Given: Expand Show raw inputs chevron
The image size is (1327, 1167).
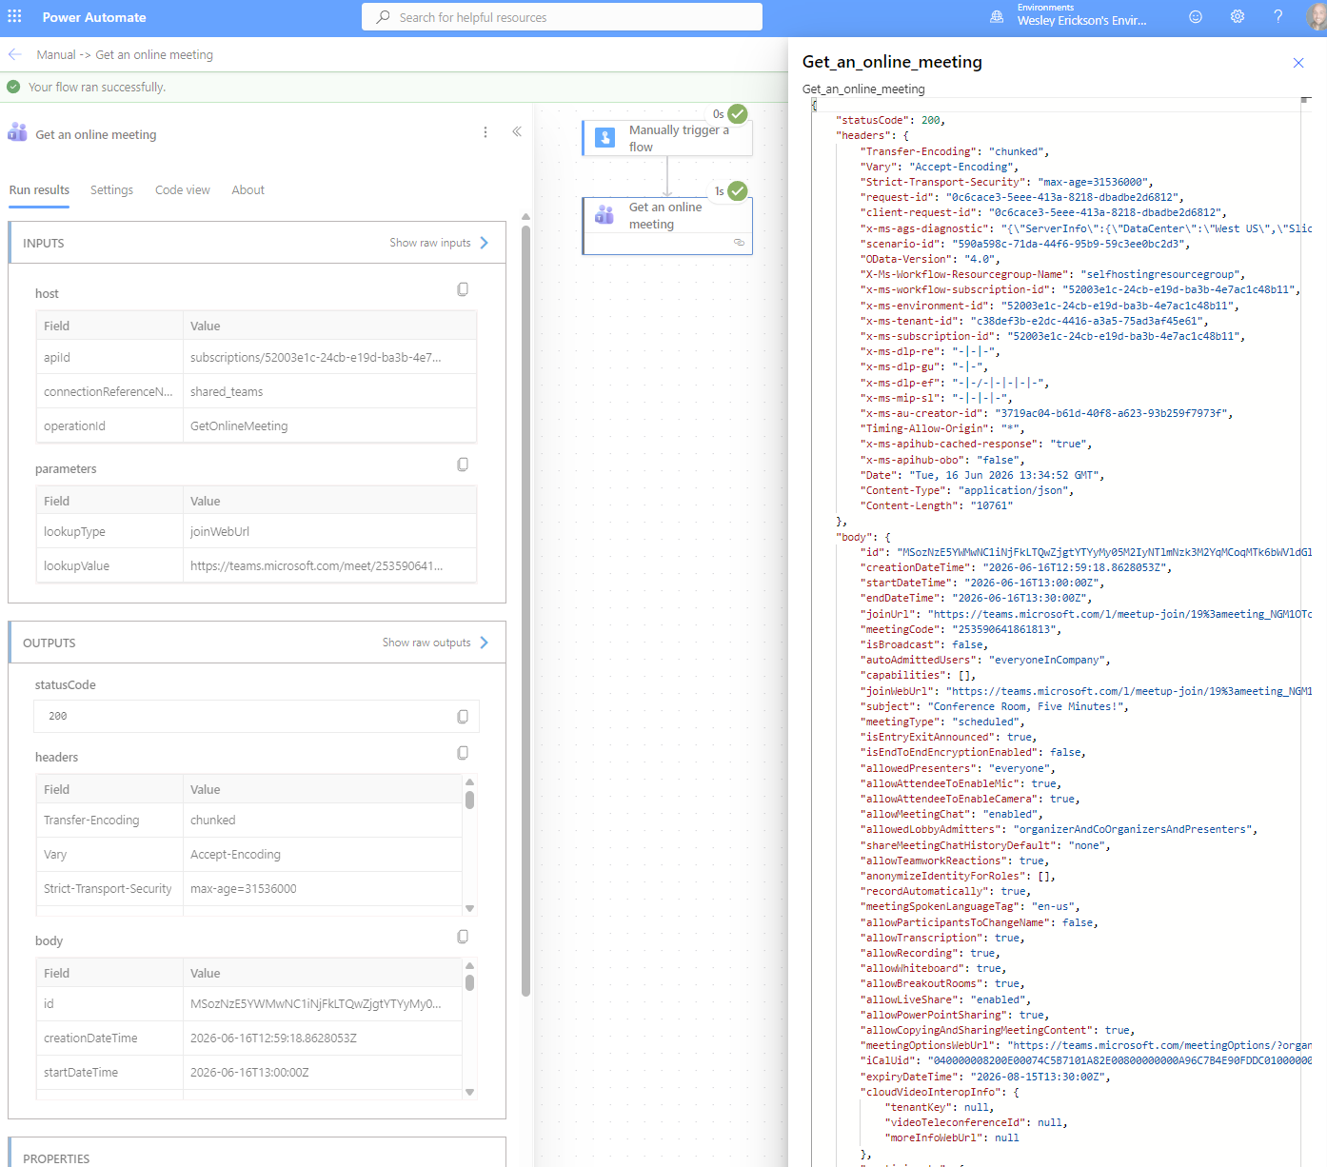Looking at the screenshot, I should tap(485, 243).
